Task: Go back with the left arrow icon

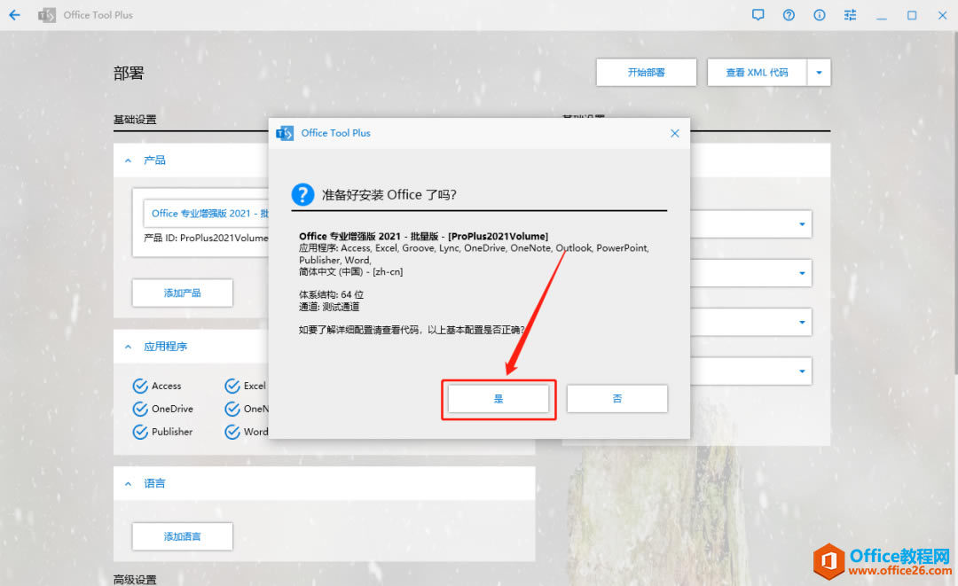Action: coord(15,15)
